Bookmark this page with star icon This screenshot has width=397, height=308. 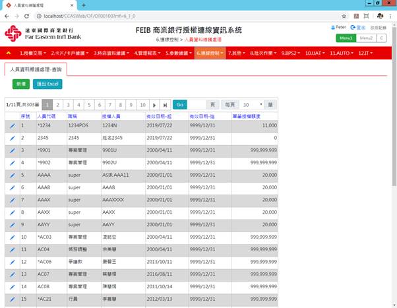pos(344,16)
